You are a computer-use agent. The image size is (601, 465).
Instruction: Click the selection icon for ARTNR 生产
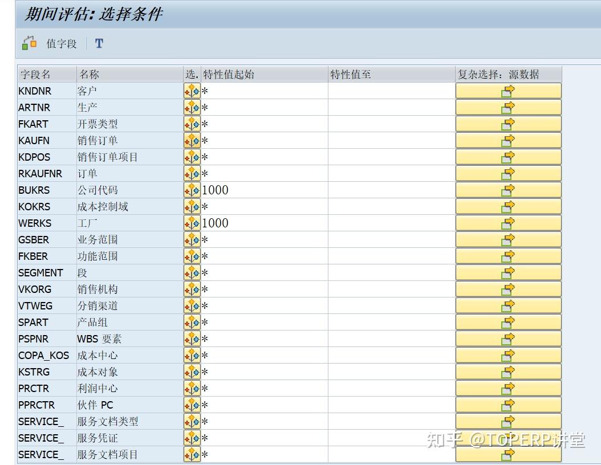tap(192, 107)
